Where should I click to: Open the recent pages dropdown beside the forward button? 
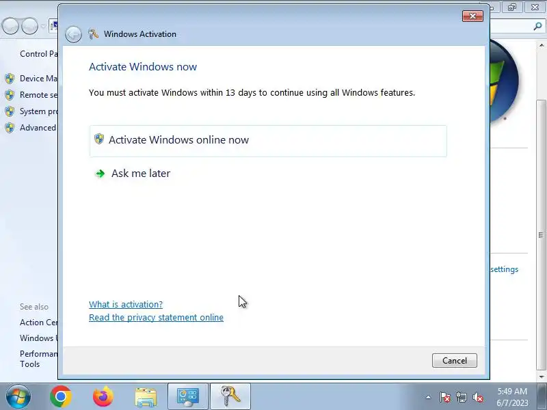click(44, 26)
